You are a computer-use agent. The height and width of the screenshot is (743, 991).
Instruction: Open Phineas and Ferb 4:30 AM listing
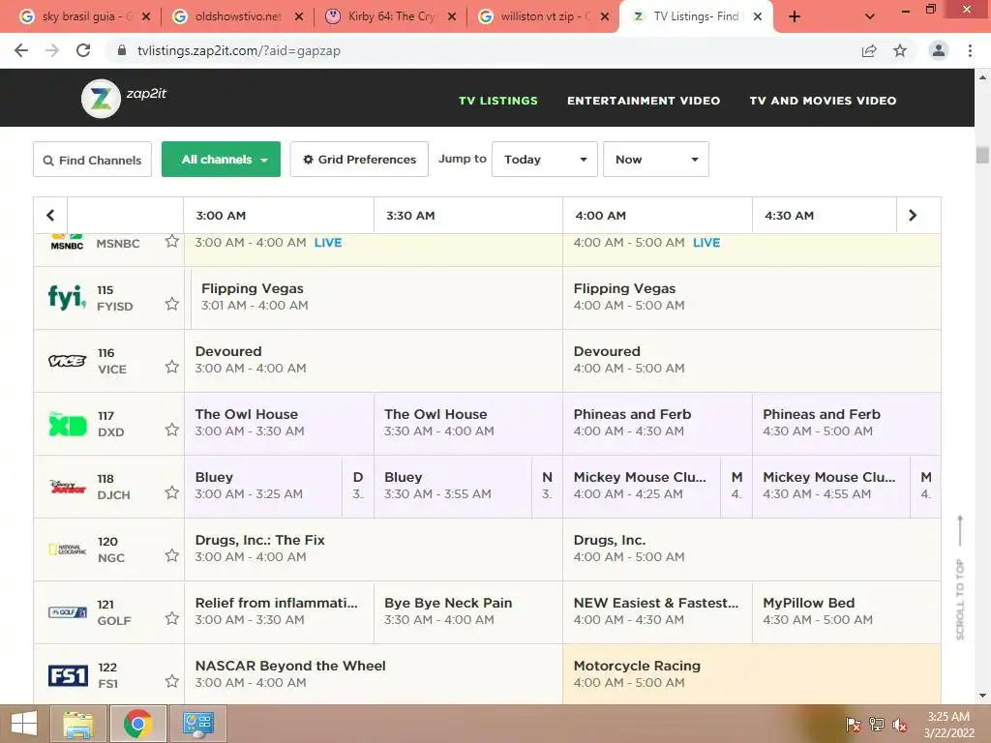pos(846,424)
